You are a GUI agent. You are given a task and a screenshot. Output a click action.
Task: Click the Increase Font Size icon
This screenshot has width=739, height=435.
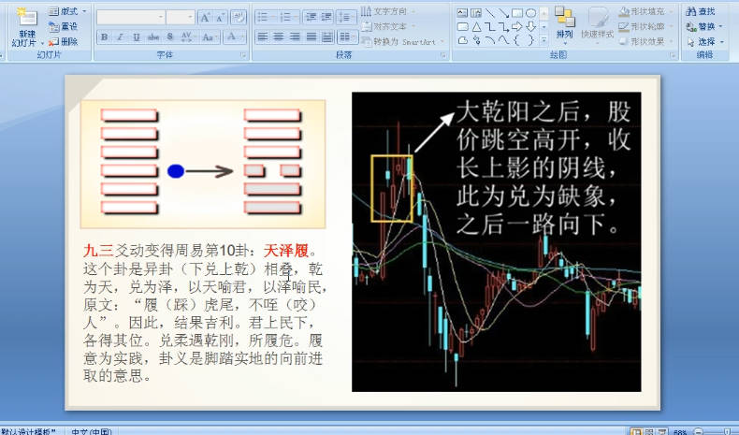[205, 18]
